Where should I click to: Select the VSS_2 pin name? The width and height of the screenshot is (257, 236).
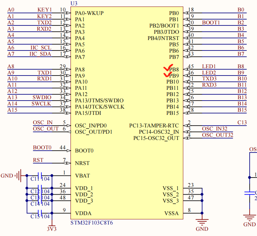(x=171, y=195)
